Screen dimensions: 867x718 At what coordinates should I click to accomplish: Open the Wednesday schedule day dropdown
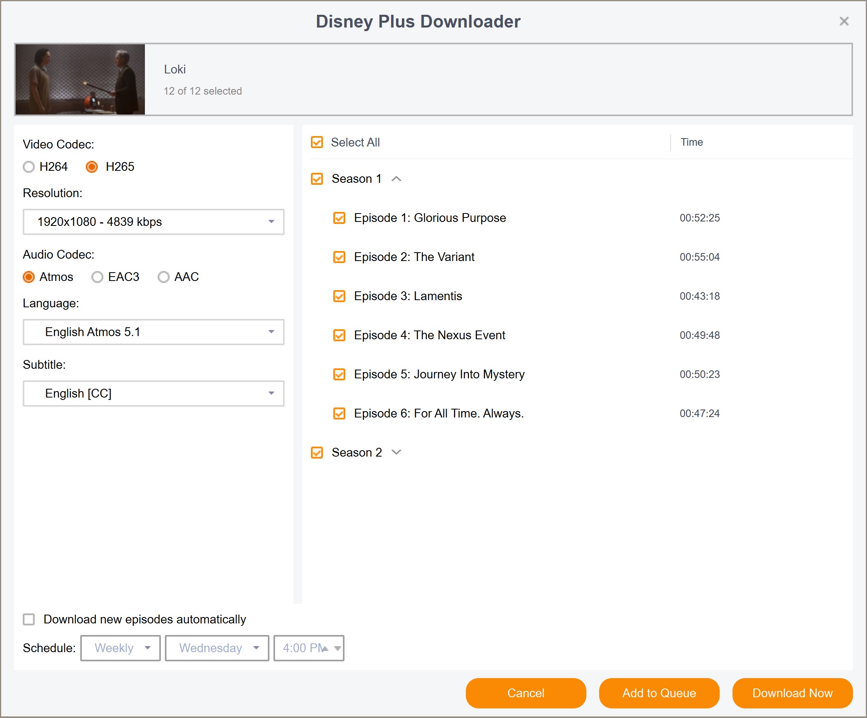217,648
